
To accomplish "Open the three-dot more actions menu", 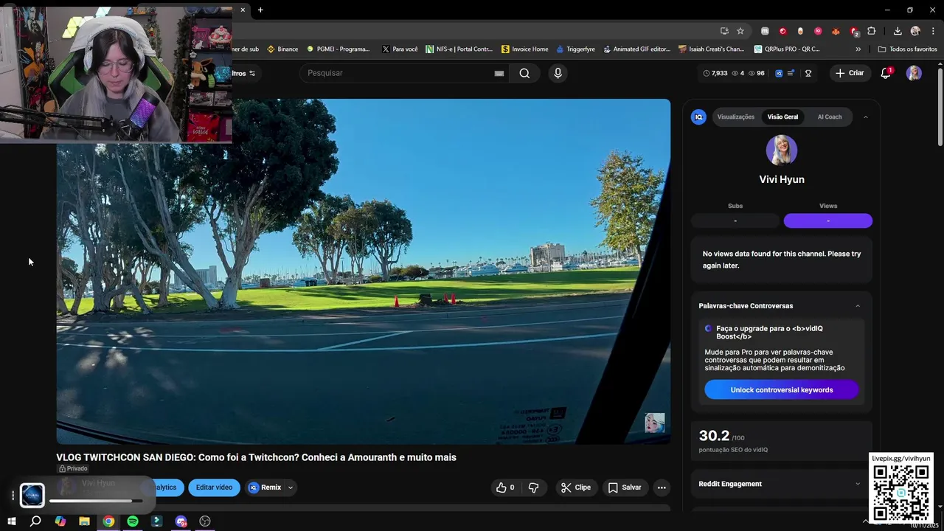I will [662, 487].
